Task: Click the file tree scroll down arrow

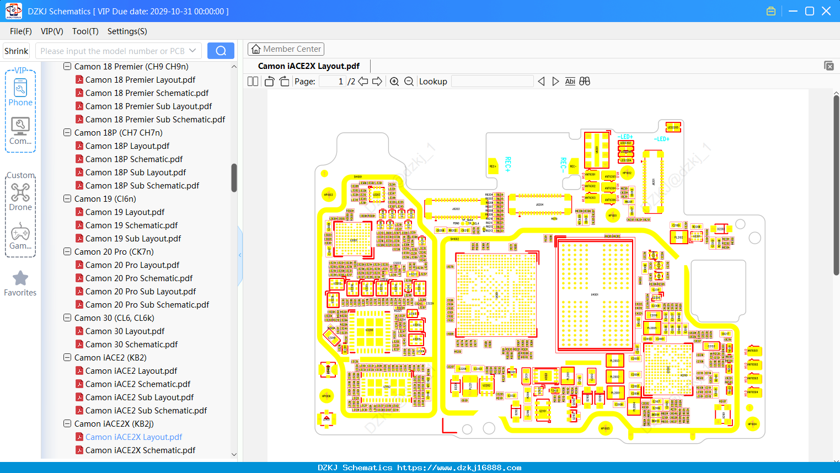Action: [234, 455]
